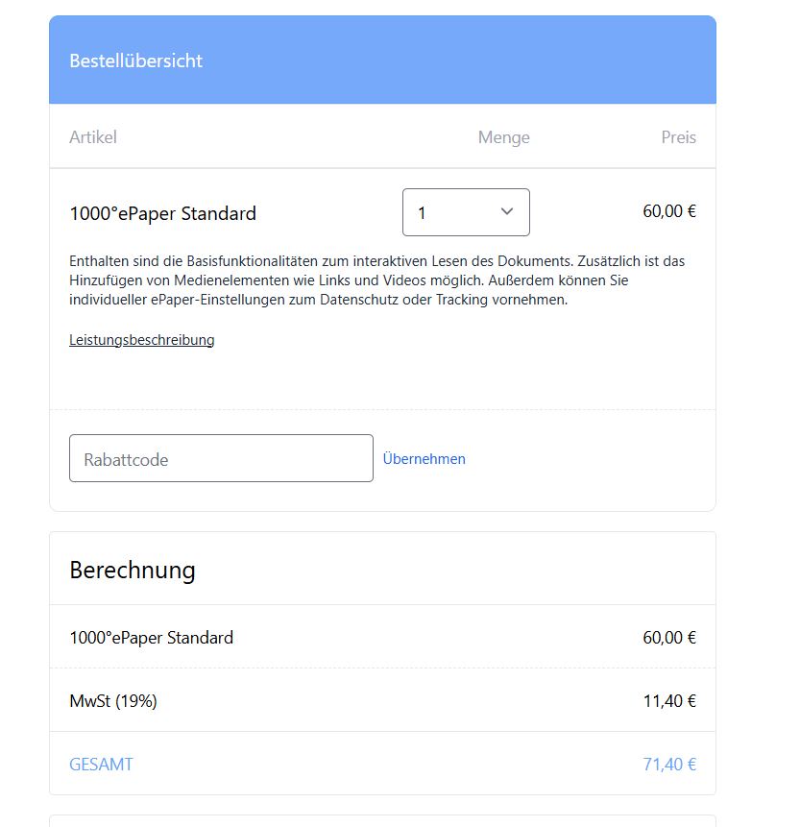Open the Menge quantity dropdown
This screenshot has height=827, width=800.
point(466,212)
